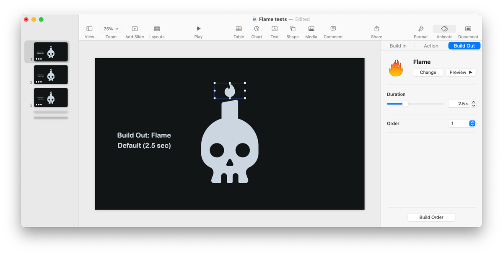The width and height of the screenshot is (503, 255).
Task: Open the Build Order button
Action: pos(431,217)
